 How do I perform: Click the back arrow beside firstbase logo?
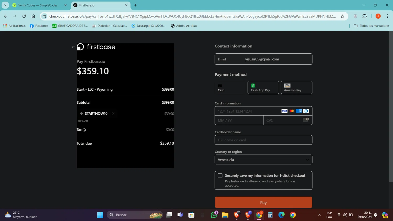pos(73,47)
